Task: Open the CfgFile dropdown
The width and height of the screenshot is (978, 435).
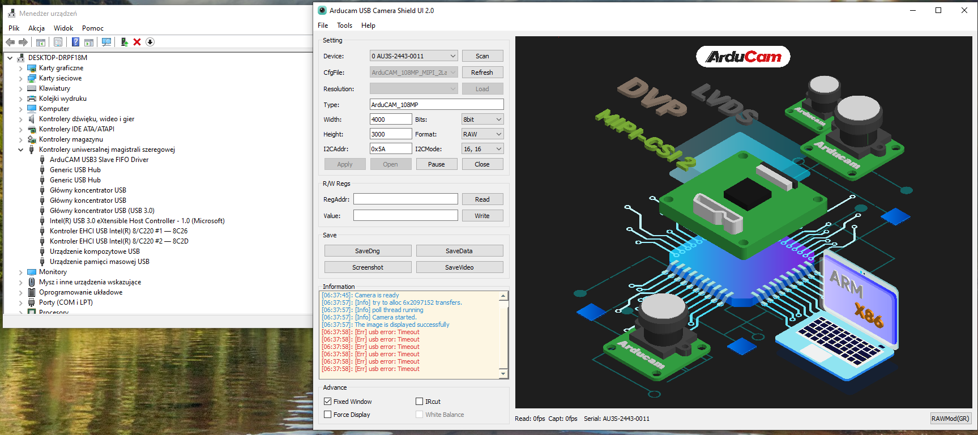Action: tap(413, 72)
